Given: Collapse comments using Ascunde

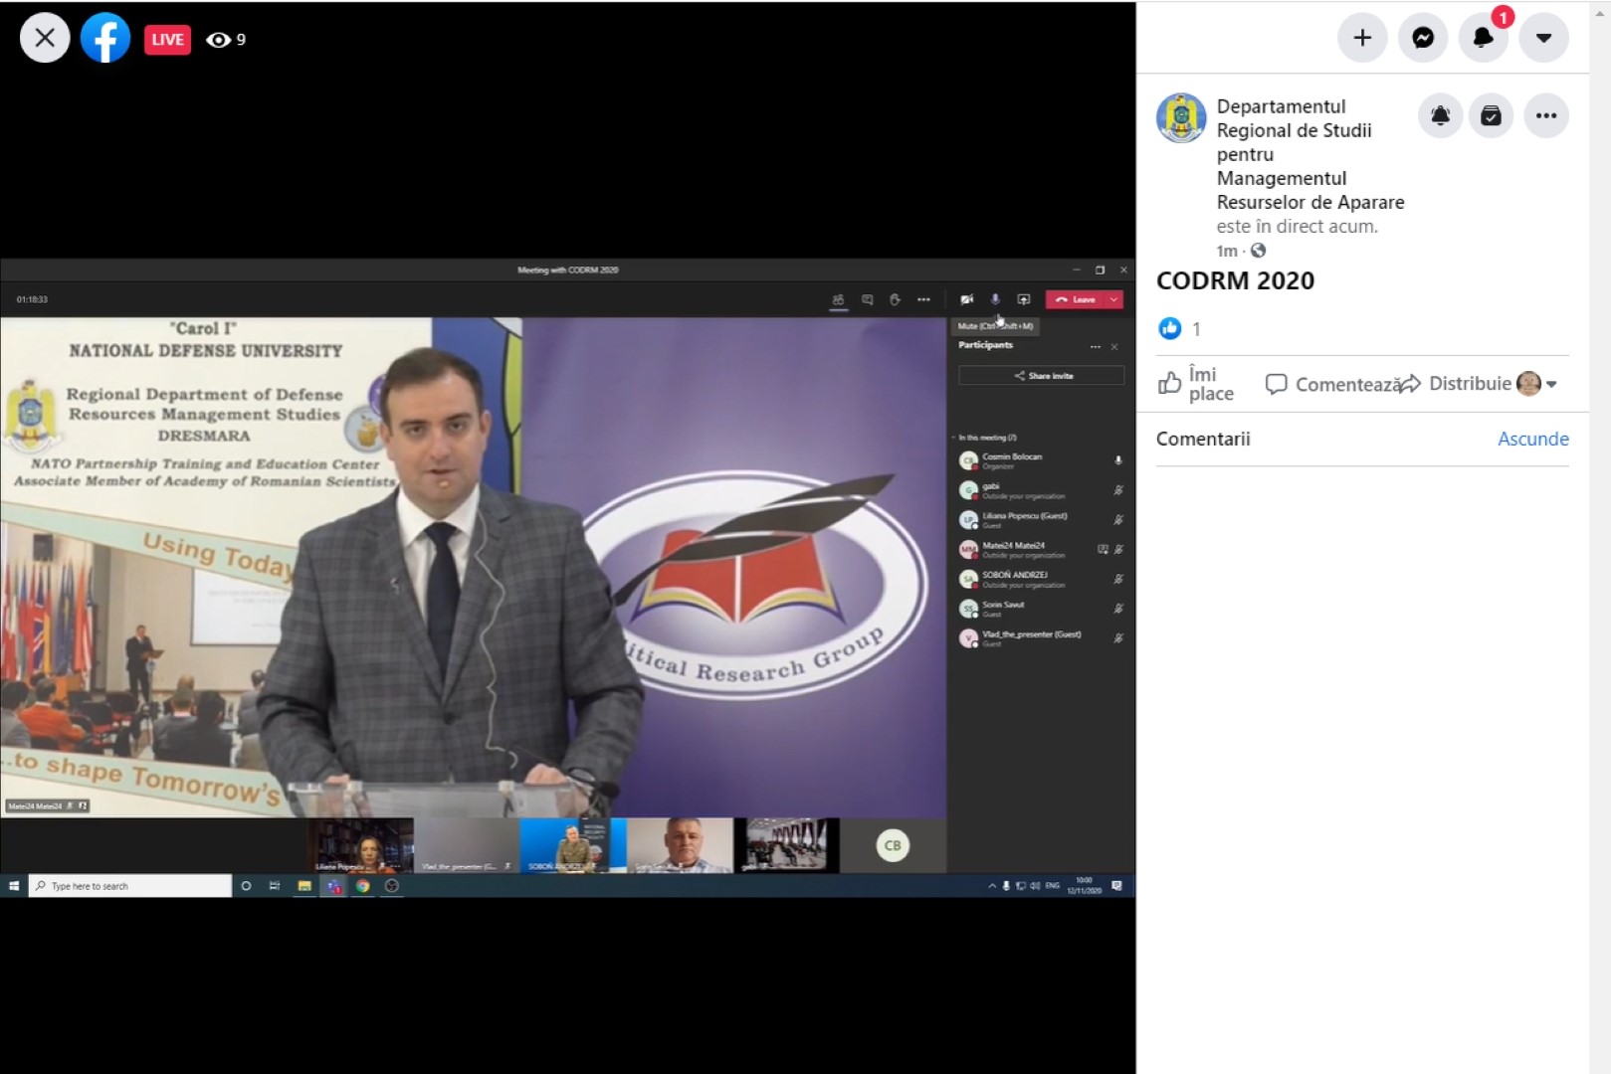Looking at the screenshot, I should pyautogui.click(x=1532, y=439).
